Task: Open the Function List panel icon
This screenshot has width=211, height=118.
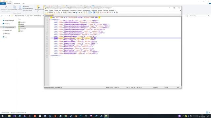Action: [x=100, y=12]
